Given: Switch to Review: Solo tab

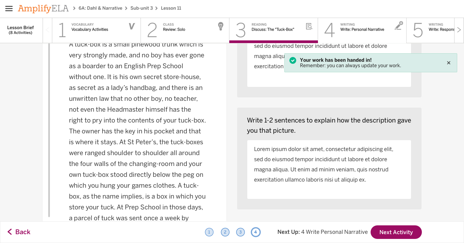Looking at the screenshot, I should coord(185,30).
